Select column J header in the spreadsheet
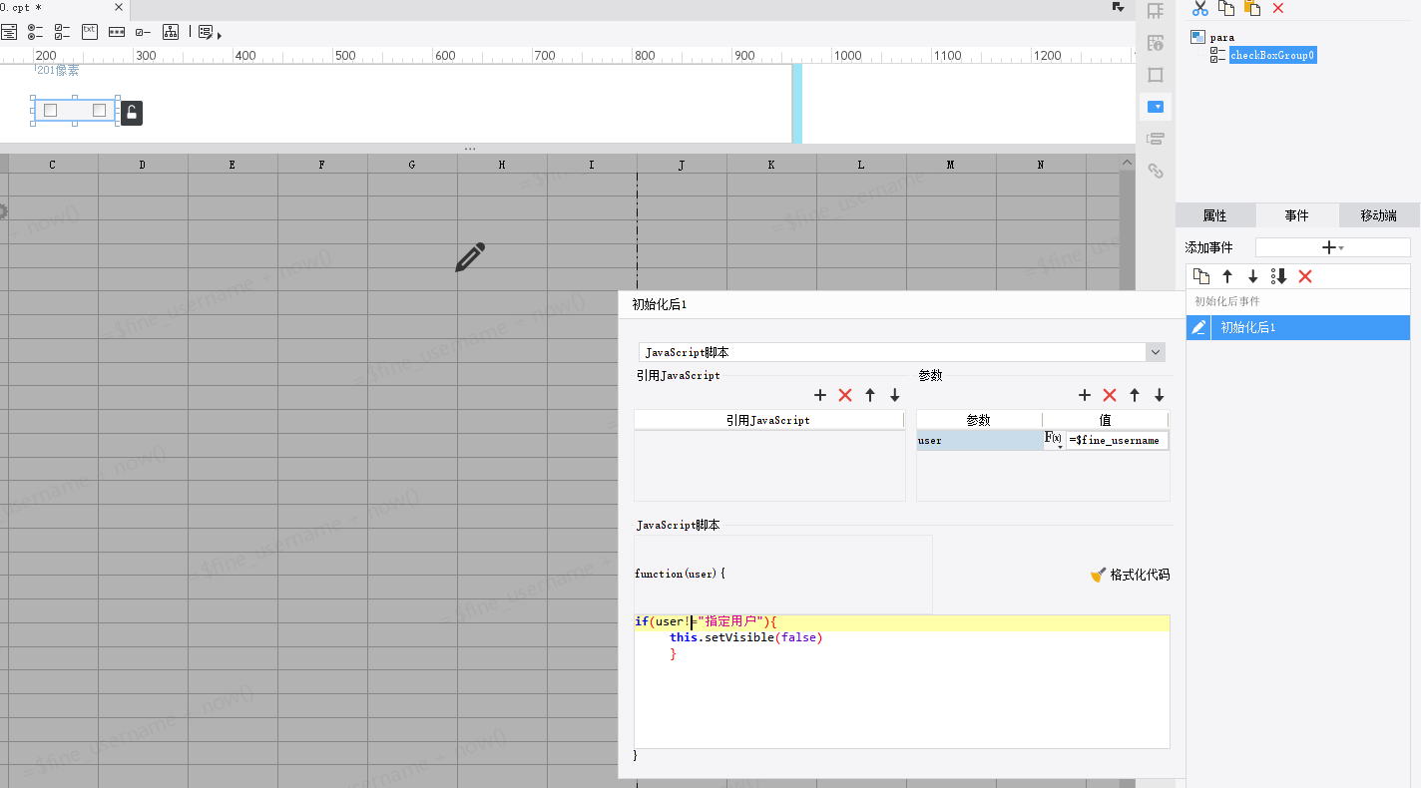The width and height of the screenshot is (1421, 788). (682, 164)
